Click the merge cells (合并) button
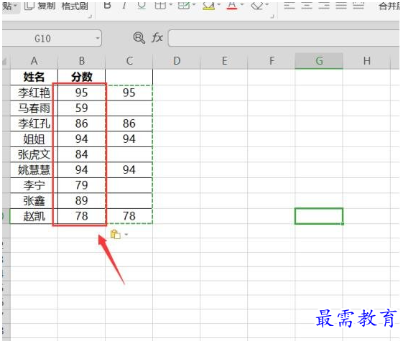The image size is (403, 341). click(x=389, y=6)
